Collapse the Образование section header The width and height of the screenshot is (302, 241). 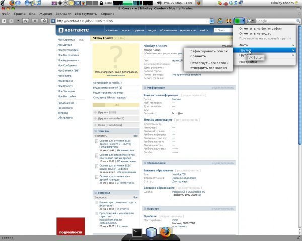point(189,163)
